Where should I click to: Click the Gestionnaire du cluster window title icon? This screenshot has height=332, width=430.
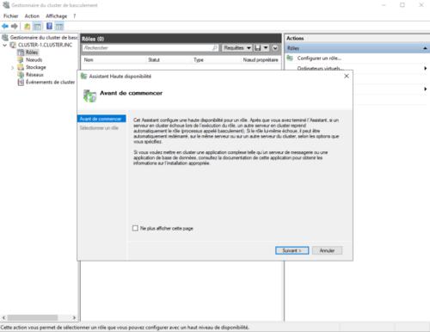6,5
